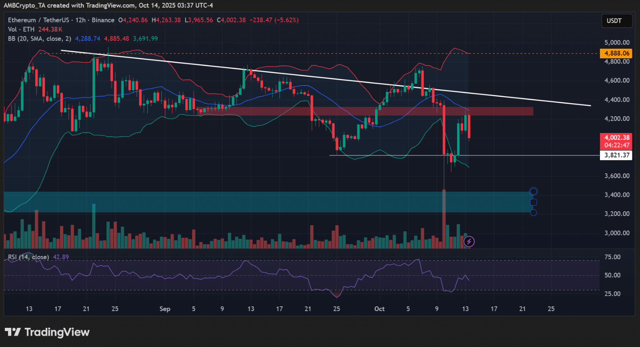Click the 5,000.00 mark on price scale
Screen dimensions: 640x347
(616, 42)
